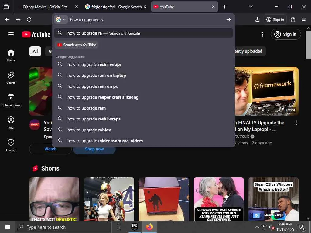Screen dimensions: 311x233
Task: Close the Disney Movies tab
Action: point(77,7)
